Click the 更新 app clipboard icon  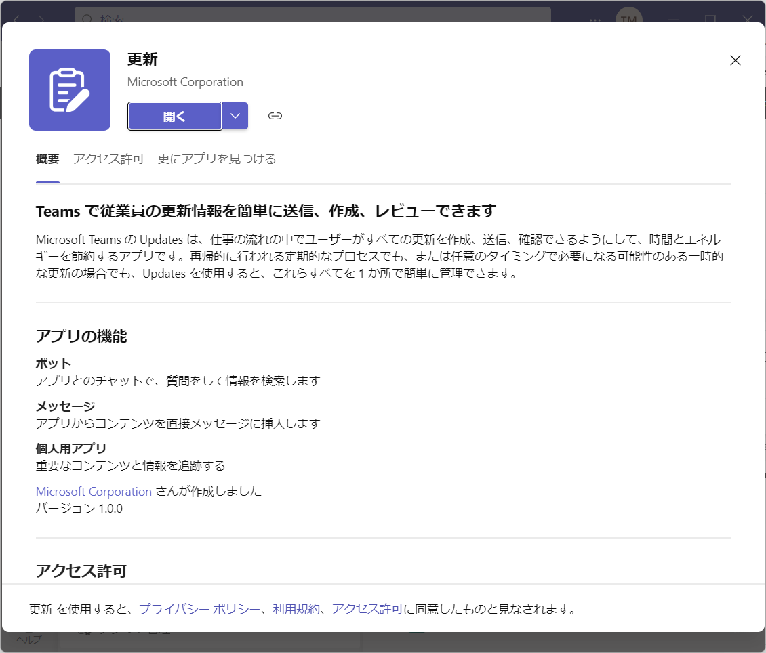pos(70,90)
